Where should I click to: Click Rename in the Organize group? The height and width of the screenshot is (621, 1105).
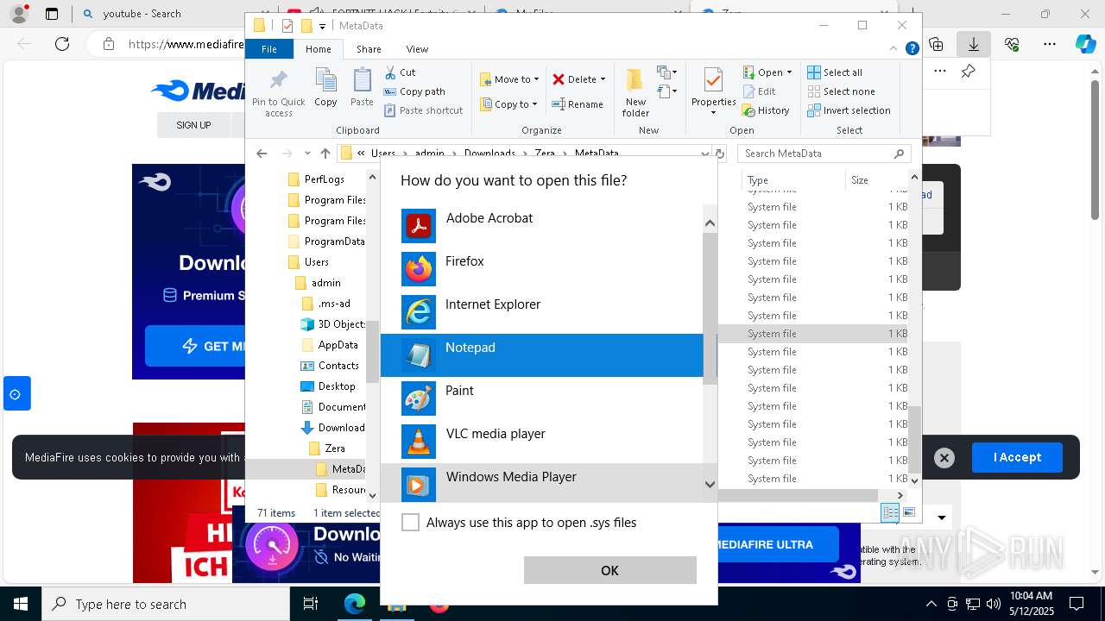578,104
